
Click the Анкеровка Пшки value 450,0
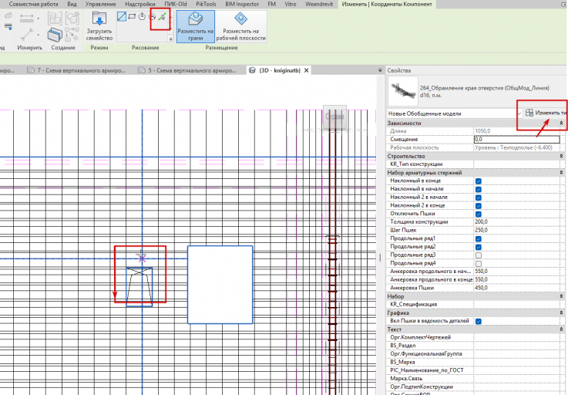[517, 288]
